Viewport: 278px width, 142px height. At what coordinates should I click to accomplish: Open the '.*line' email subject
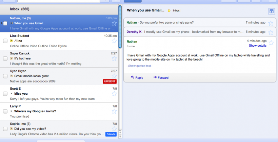[x=18, y=41]
